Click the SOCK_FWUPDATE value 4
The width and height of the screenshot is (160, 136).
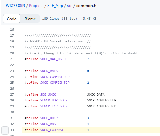(88, 130)
